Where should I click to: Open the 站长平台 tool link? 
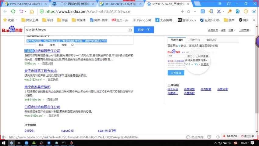(173, 89)
